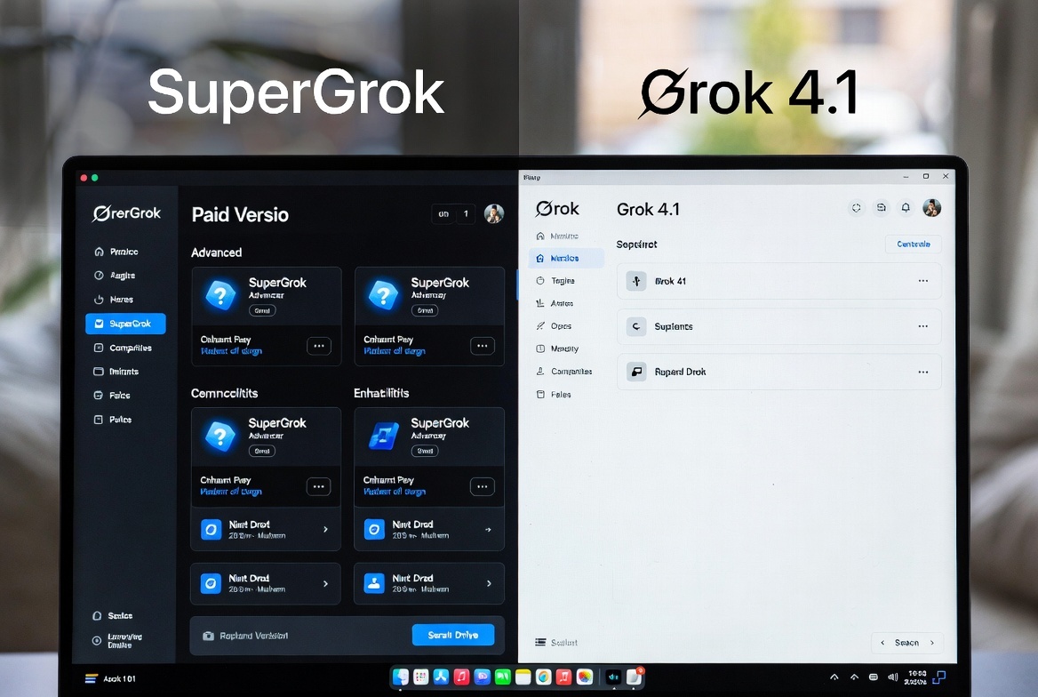Open the App Store from the dock

[441, 677]
